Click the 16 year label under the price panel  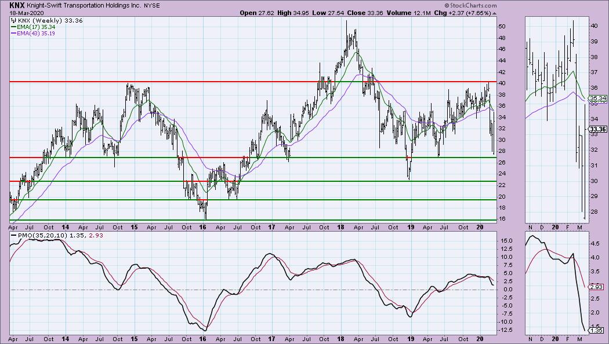[202, 227]
